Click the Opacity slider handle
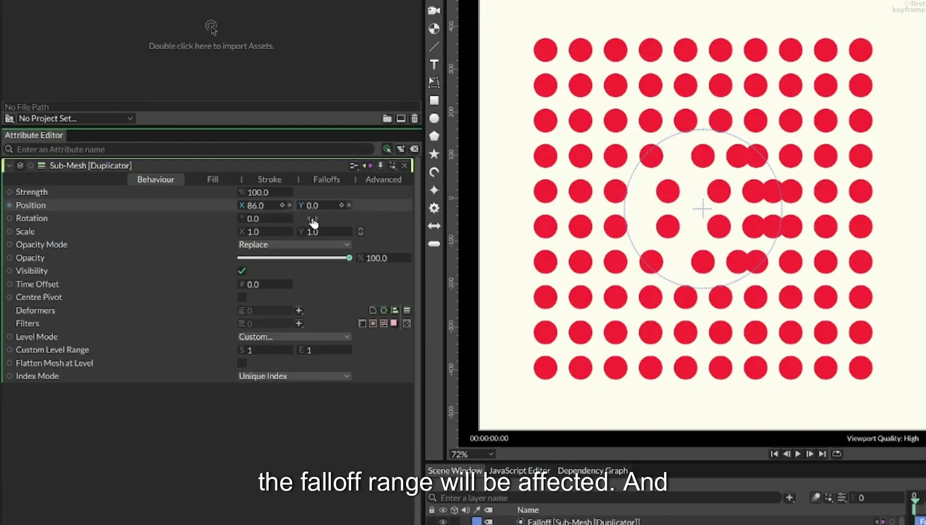Screen dimensions: 926x525 (x=349, y=258)
